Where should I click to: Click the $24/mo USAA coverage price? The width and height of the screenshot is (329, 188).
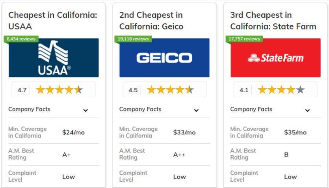pos(73,132)
